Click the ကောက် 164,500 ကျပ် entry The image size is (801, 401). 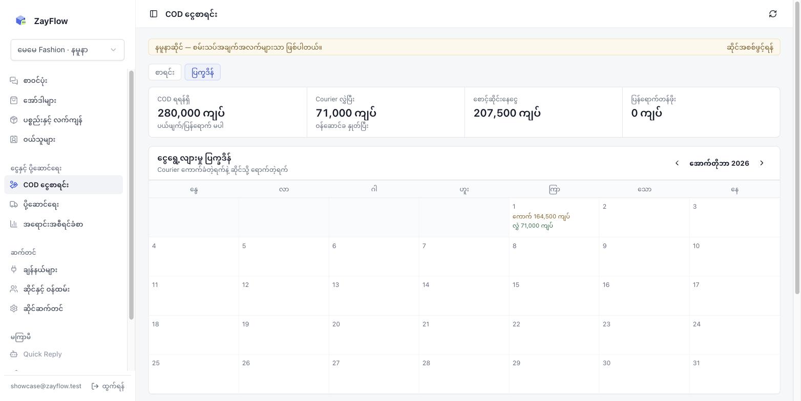click(x=541, y=216)
